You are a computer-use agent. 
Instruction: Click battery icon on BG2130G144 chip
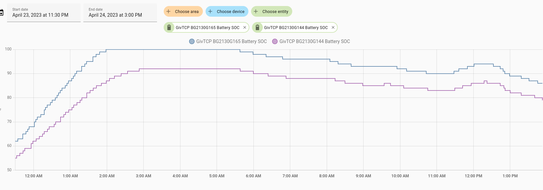click(x=257, y=27)
